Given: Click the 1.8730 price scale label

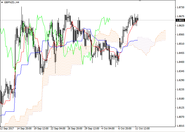Looking at the screenshot, I should point(181,7).
